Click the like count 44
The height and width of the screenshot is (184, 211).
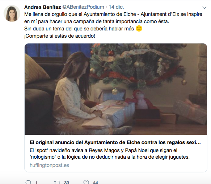[96, 183]
